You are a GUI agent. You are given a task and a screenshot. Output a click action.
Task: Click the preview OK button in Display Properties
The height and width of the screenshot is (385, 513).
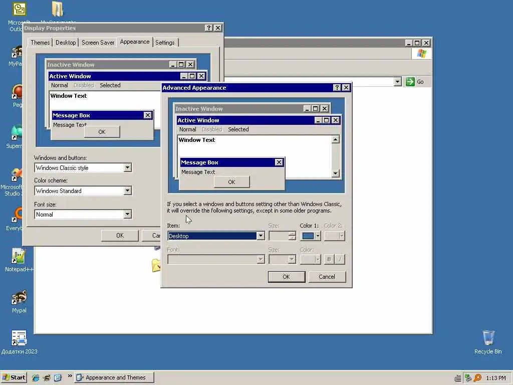click(x=102, y=132)
